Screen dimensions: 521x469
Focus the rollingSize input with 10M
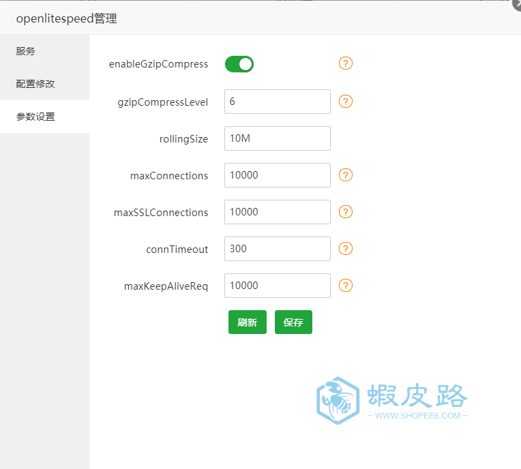[278, 138]
